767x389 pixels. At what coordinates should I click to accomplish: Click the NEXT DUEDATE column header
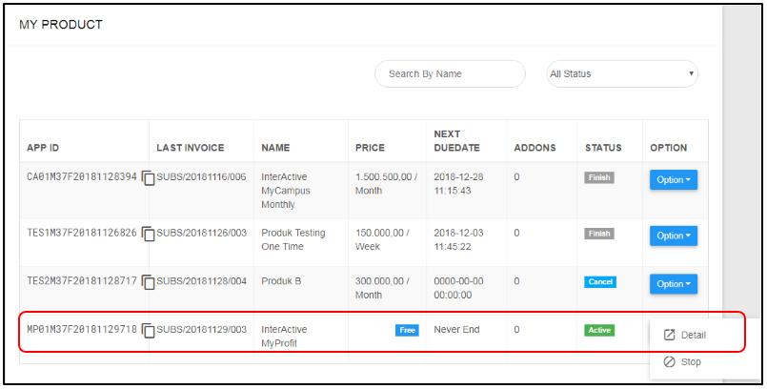tap(456, 141)
